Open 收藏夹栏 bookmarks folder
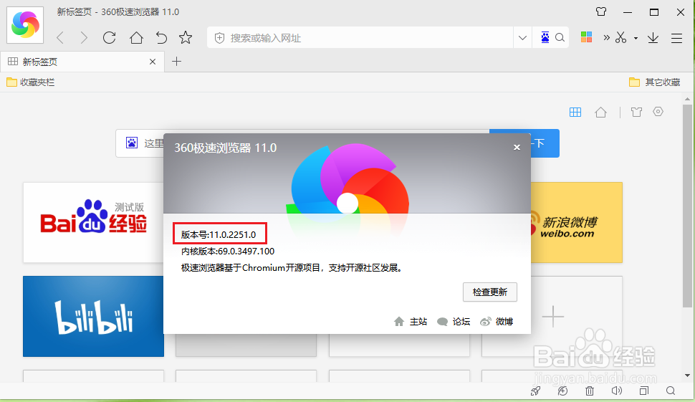 [x=31, y=82]
